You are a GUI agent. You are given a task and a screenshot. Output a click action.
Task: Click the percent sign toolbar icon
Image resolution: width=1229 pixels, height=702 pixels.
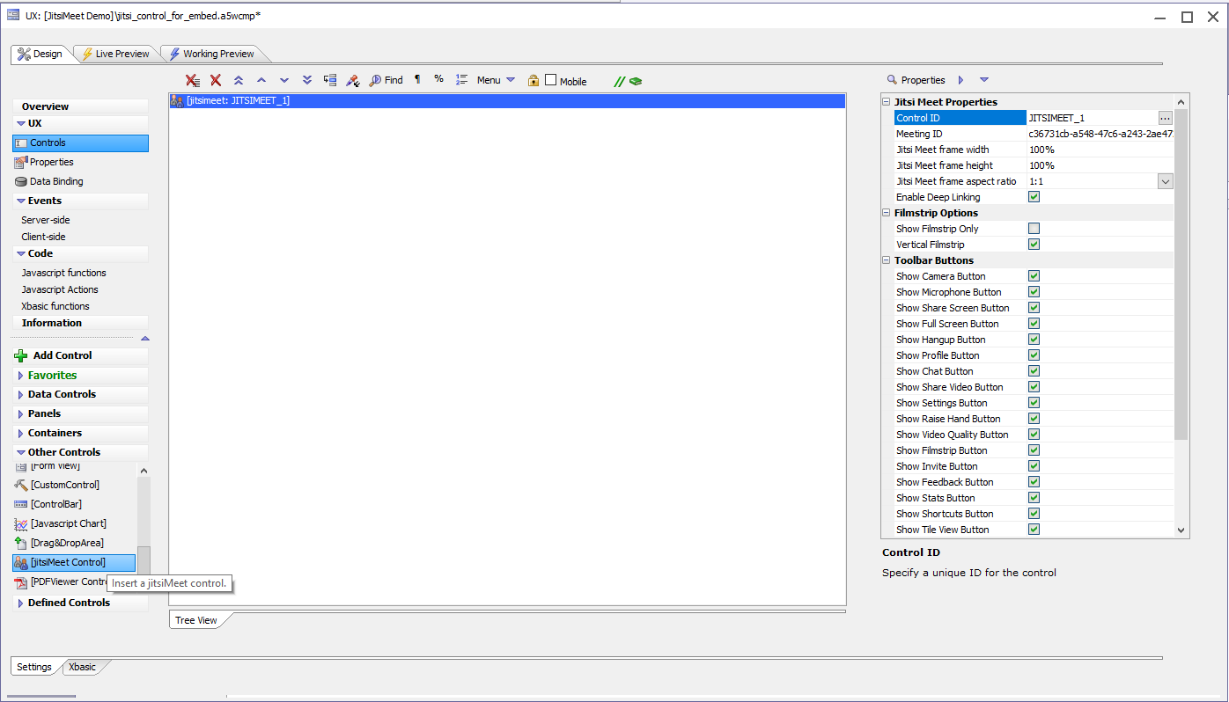[x=438, y=79]
